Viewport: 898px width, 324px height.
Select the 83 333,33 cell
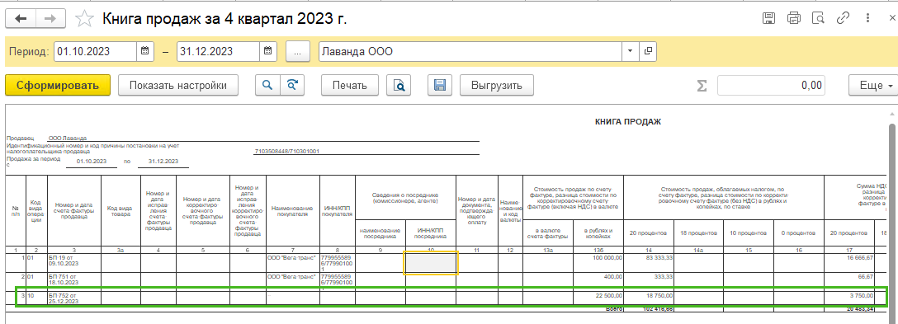coord(649,263)
